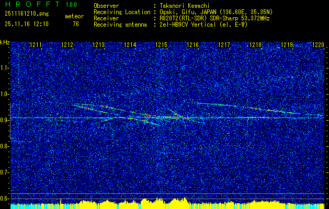Screen dimensions: 329x209
Task: Select the file name 2511161210.png
Action: tap(27, 14)
